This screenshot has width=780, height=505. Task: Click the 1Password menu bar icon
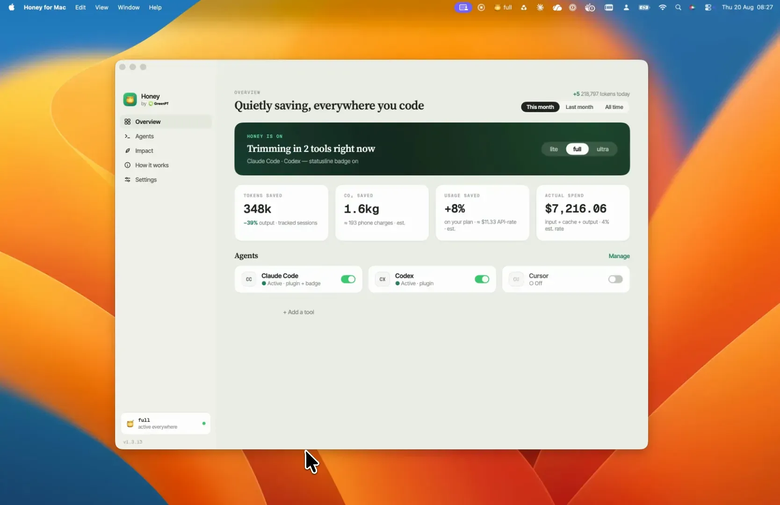click(573, 7)
